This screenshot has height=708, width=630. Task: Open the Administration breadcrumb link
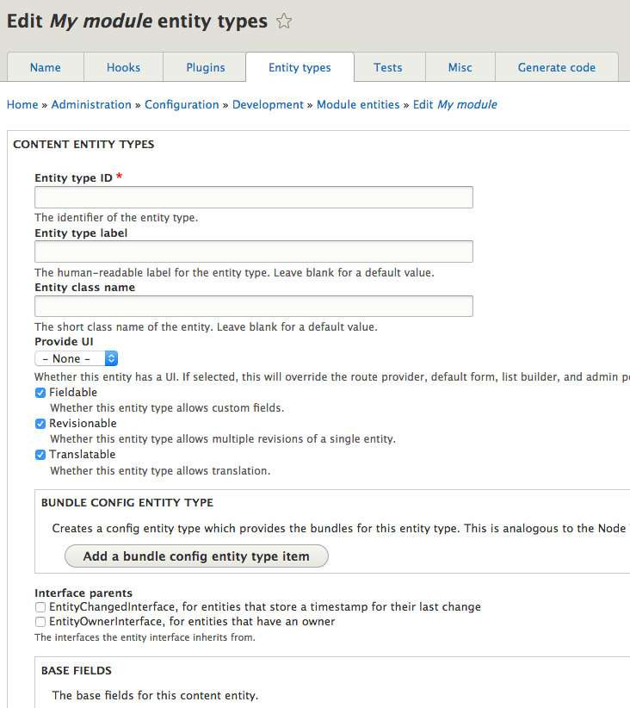click(91, 105)
